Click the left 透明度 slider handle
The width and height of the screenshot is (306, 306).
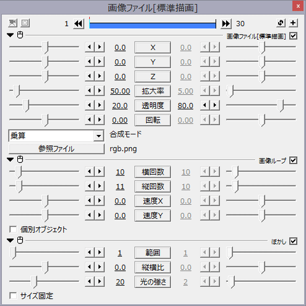(x=26, y=106)
